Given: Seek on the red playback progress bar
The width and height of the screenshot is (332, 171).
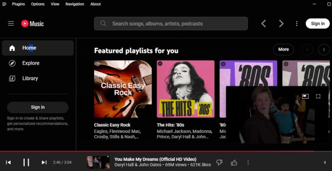Looking at the screenshot, I should [166, 151].
